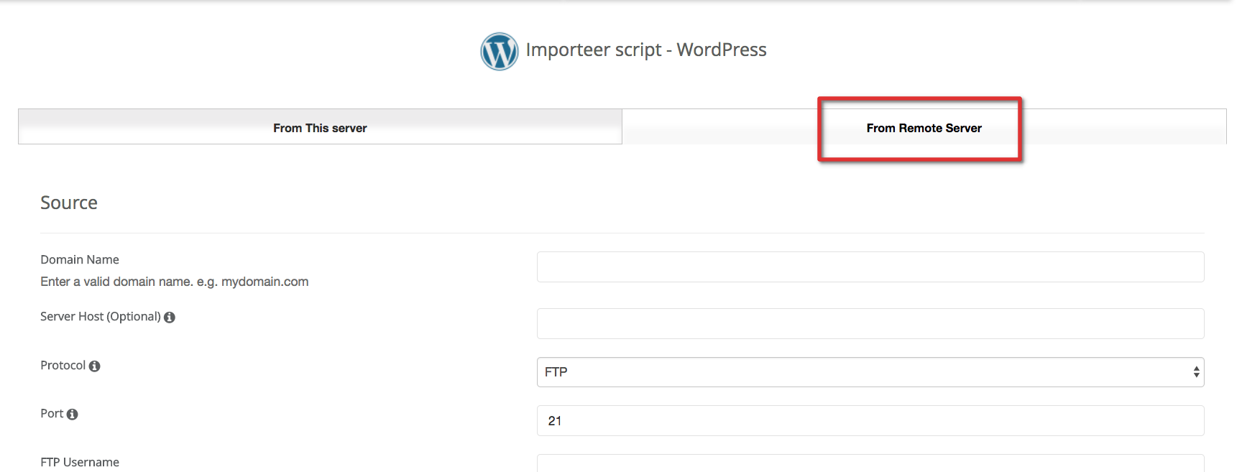Image resolution: width=1242 pixels, height=472 pixels.
Task: Click the Domain Name label
Action: click(80, 260)
